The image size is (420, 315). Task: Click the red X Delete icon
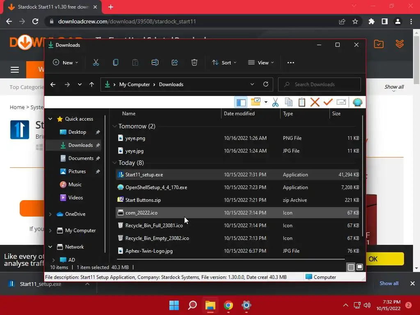(315, 102)
